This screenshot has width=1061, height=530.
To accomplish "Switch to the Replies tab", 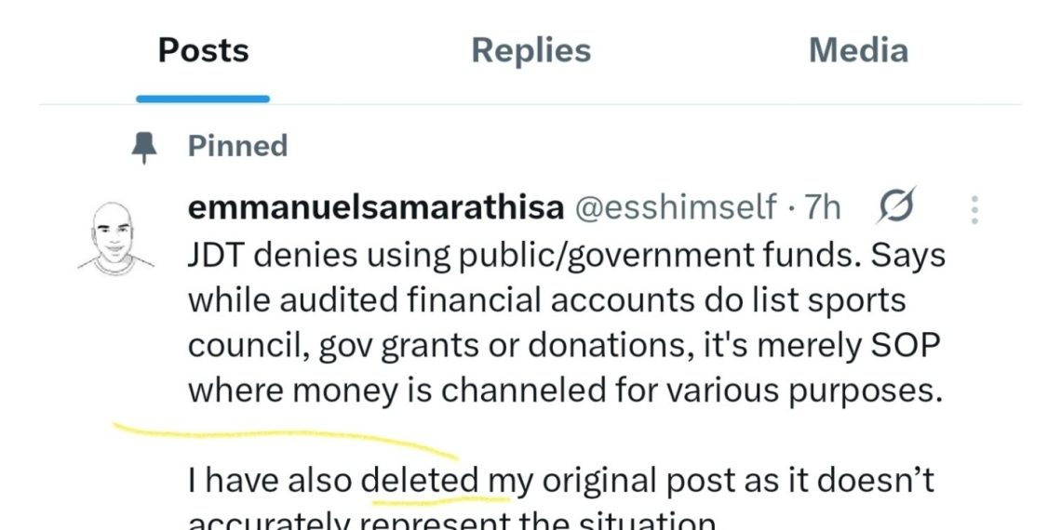I will click(x=530, y=50).
